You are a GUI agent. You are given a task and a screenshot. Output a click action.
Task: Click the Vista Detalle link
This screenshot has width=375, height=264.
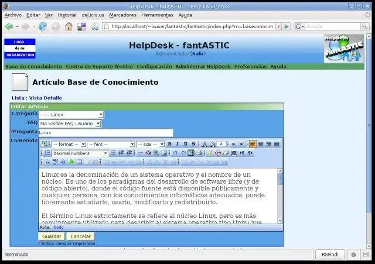[x=46, y=98]
